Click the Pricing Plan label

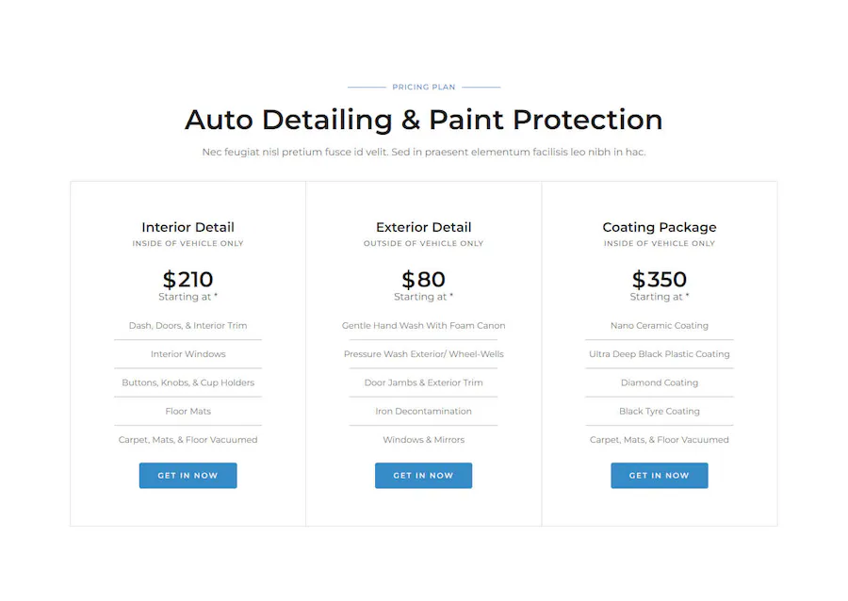click(x=423, y=87)
